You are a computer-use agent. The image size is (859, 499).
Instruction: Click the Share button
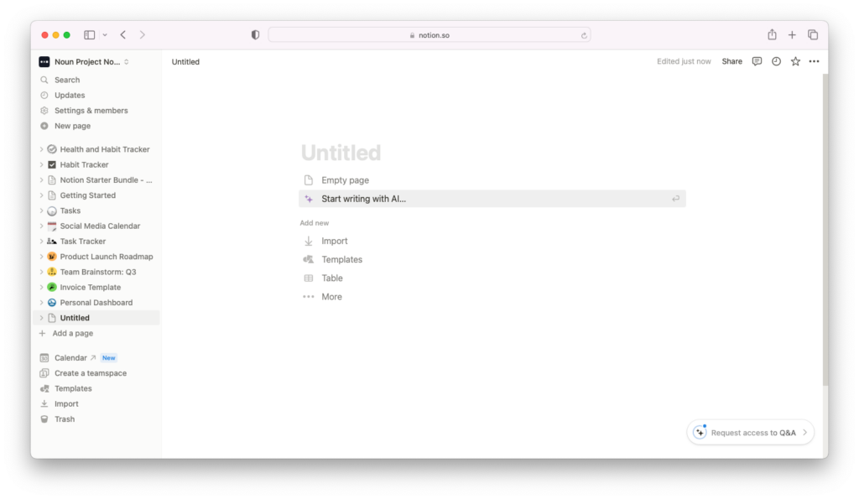point(731,61)
